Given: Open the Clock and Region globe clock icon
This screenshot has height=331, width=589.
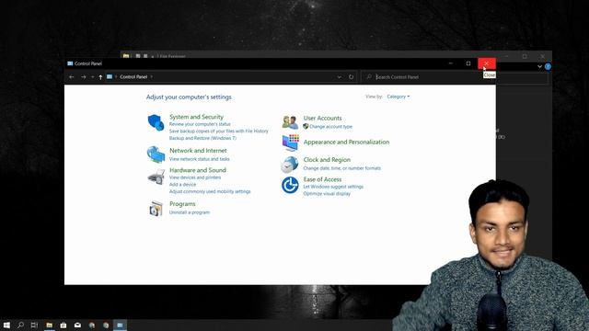Looking at the screenshot, I should [x=290, y=165].
